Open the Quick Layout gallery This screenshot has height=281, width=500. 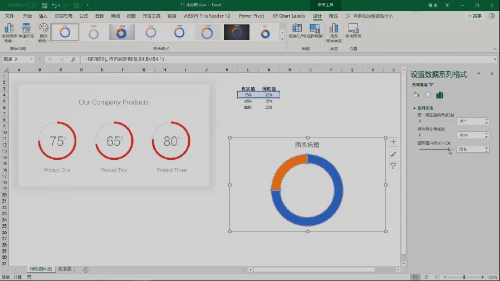click(26, 33)
